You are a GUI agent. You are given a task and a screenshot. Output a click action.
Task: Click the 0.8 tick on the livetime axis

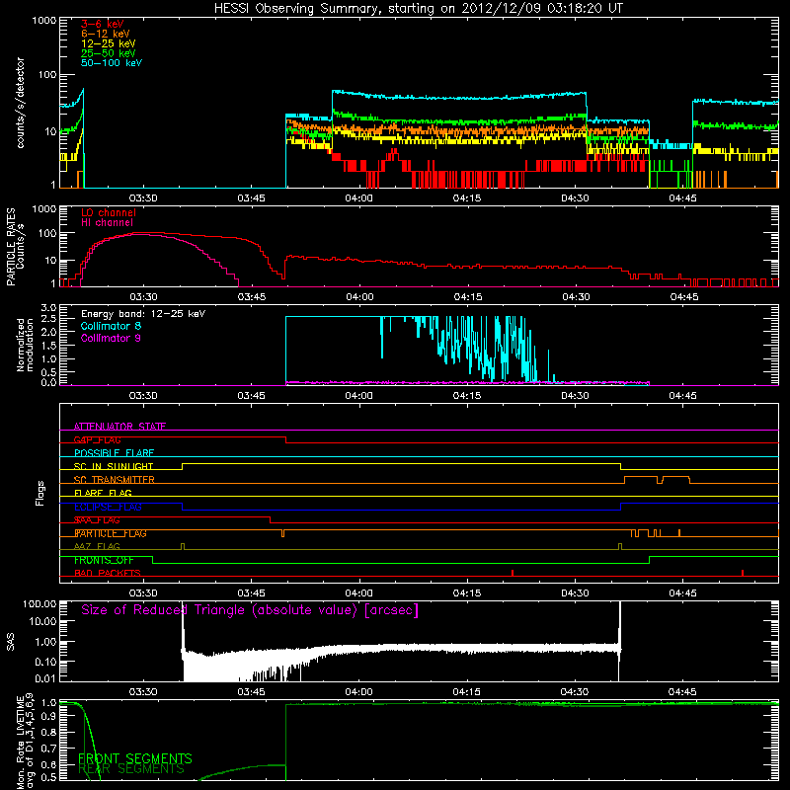[x=48, y=732]
